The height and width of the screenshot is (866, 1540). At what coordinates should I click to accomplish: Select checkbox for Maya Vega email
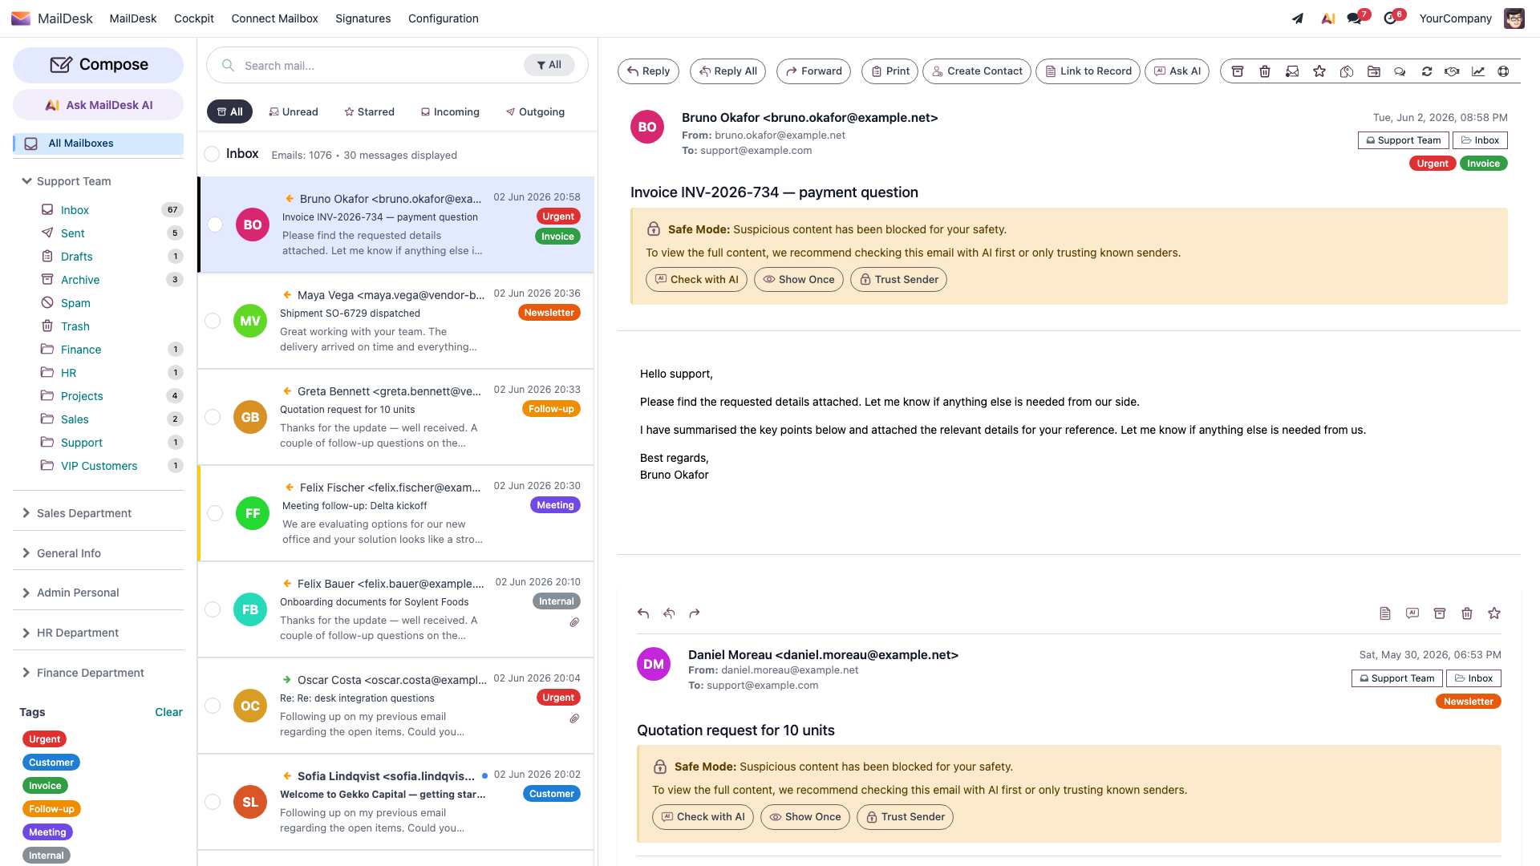coord(213,321)
